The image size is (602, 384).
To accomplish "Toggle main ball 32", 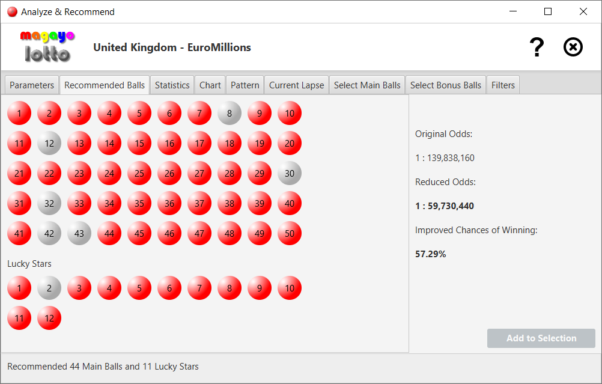I will (49, 203).
